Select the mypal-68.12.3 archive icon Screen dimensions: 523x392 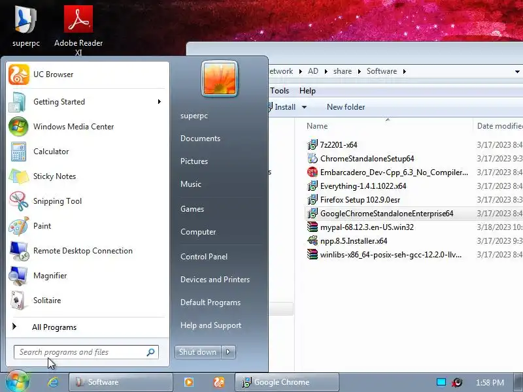click(312, 227)
